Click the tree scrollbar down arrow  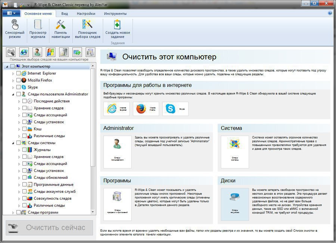tap(93, 212)
